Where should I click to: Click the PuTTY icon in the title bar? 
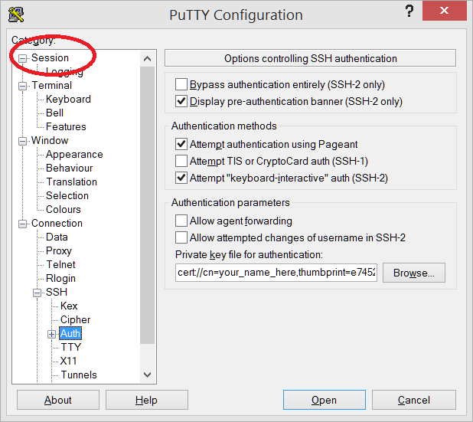pyautogui.click(x=16, y=15)
